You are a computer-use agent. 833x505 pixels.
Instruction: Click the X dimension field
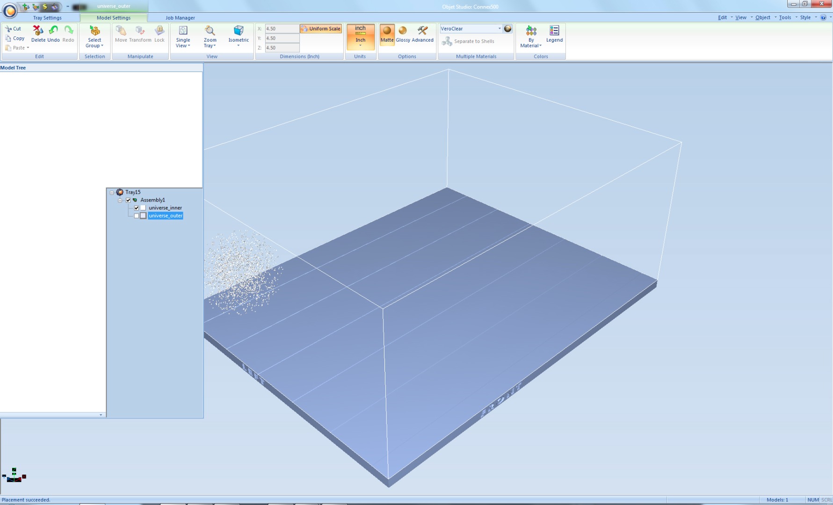282,29
